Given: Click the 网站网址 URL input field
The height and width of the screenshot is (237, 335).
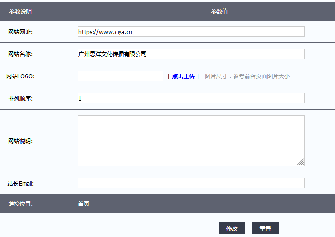Looking at the screenshot, I should click(x=191, y=32).
